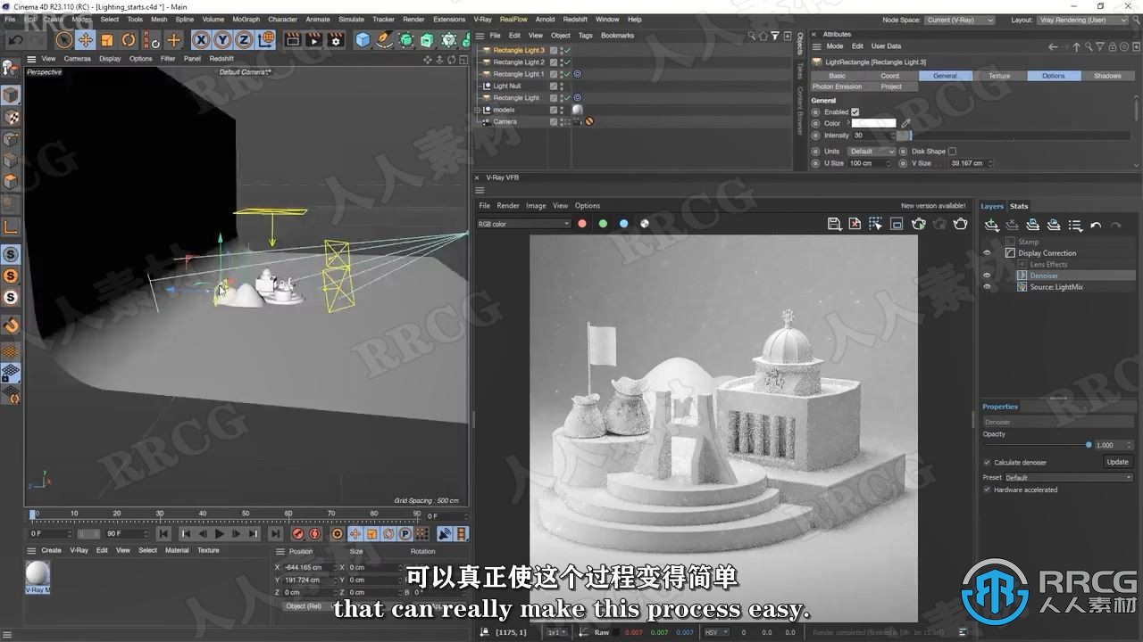Open the Simulate menu

tap(351, 19)
